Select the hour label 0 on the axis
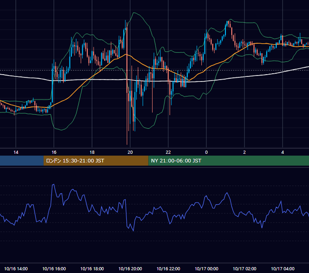The image size is (309, 273). click(206, 152)
